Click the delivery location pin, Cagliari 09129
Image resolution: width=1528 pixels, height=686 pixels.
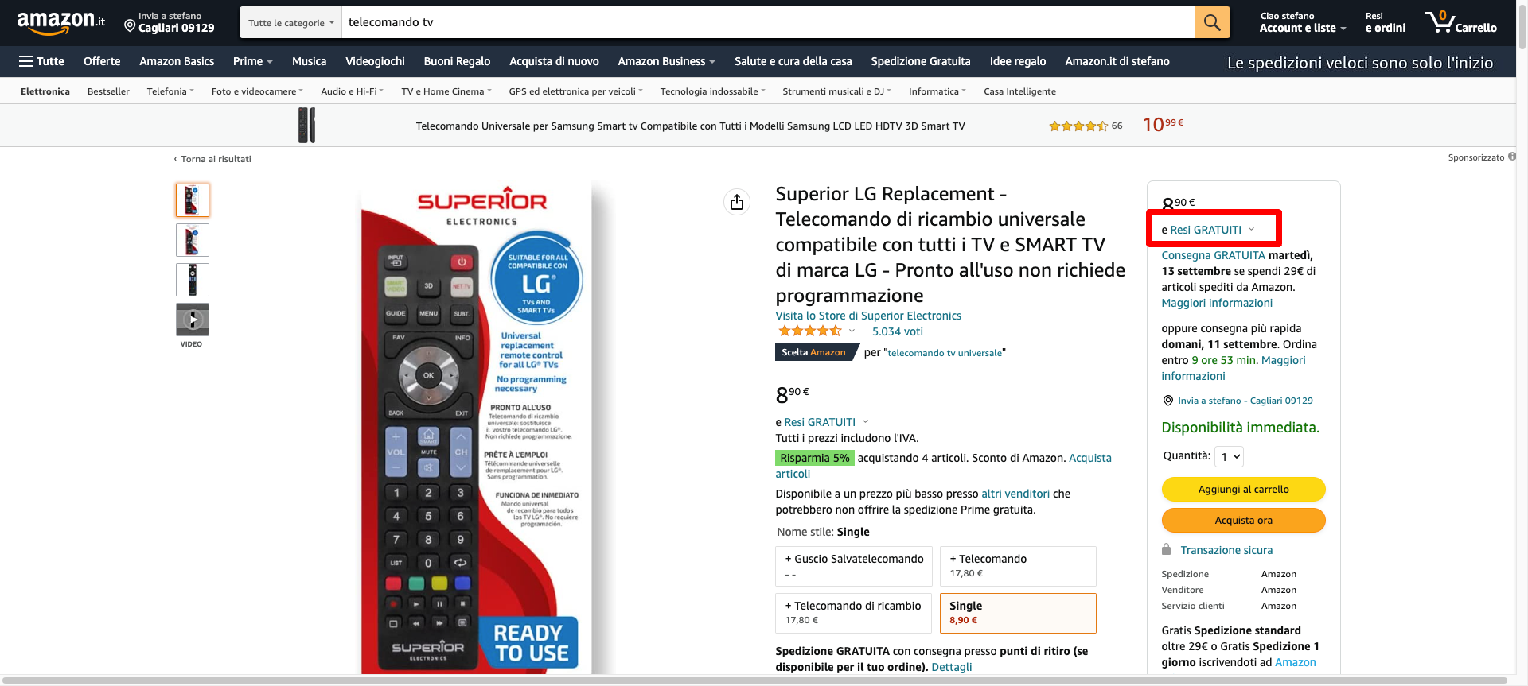point(170,22)
